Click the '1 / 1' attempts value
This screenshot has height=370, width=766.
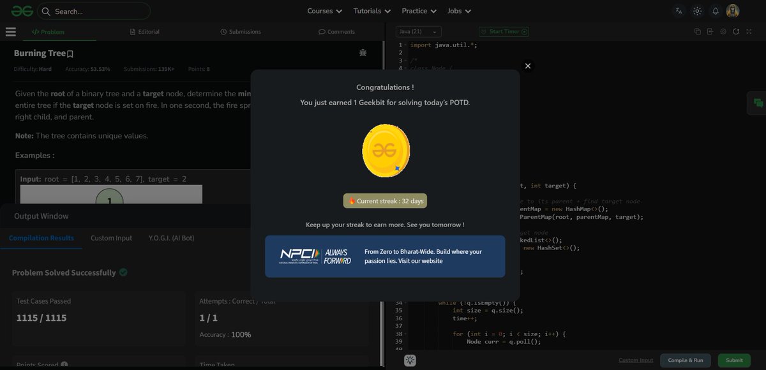pyautogui.click(x=209, y=318)
